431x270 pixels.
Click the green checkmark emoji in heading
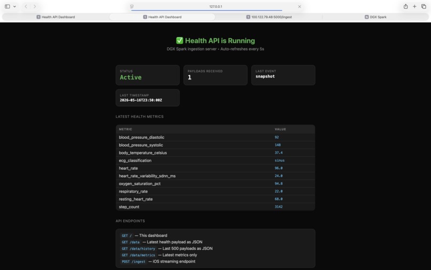pyautogui.click(x=180, y=41)
